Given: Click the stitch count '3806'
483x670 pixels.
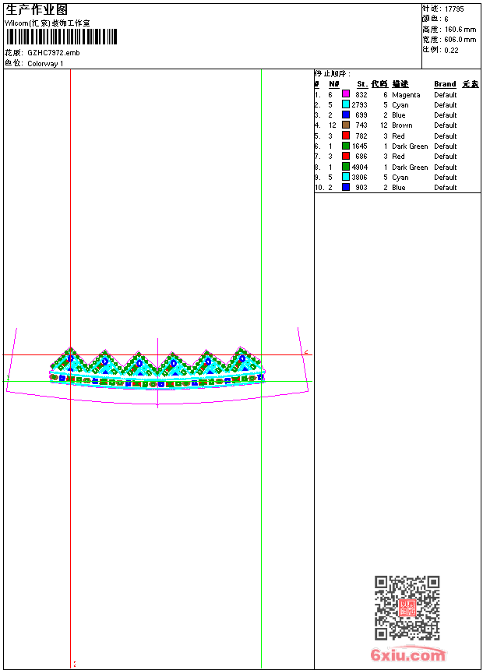Looking at the screenshot, I should [x=359, y=178].
